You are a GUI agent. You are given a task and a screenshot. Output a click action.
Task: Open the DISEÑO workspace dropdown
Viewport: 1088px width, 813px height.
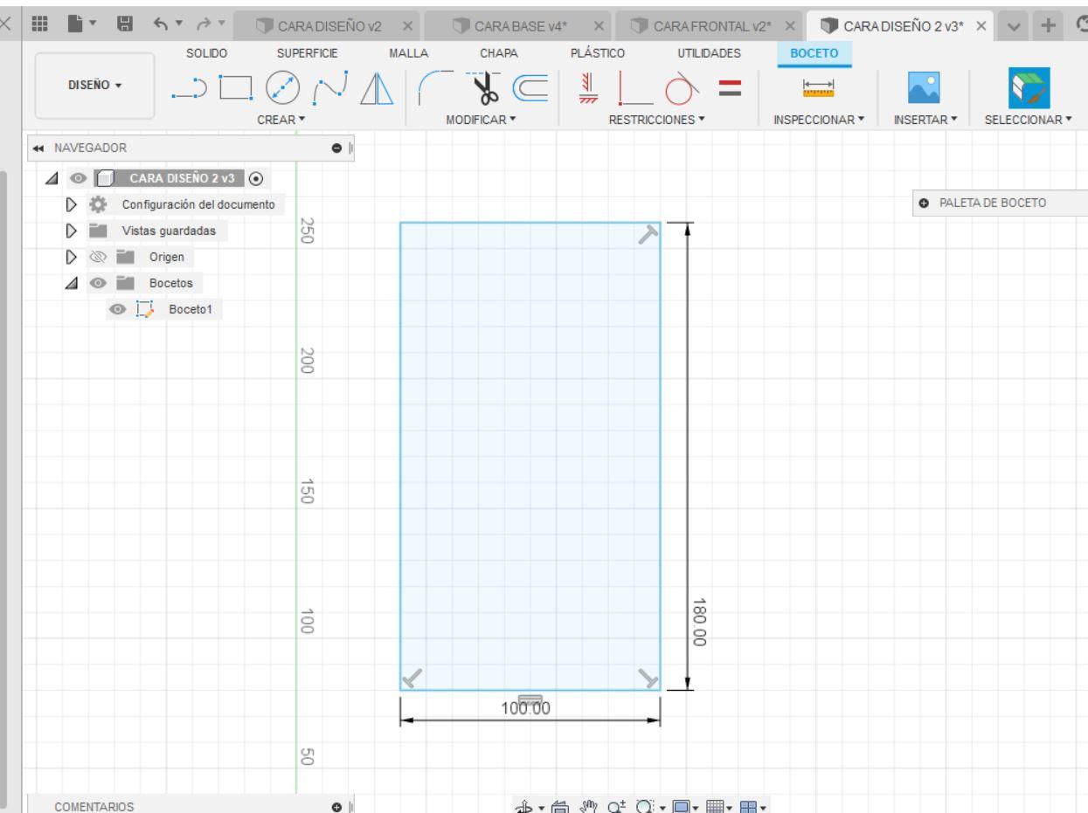(x=96, y=84)
